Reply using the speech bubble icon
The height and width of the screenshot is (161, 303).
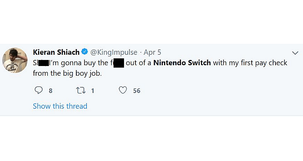[x=39, y=91]
